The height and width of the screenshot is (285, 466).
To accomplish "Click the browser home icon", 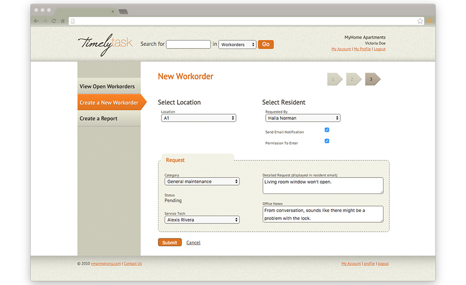I will point(63,21).
